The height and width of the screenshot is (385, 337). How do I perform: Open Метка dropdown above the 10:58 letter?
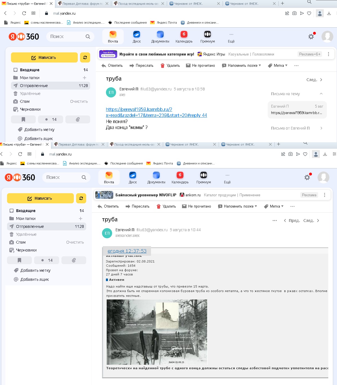click(278, 66)
